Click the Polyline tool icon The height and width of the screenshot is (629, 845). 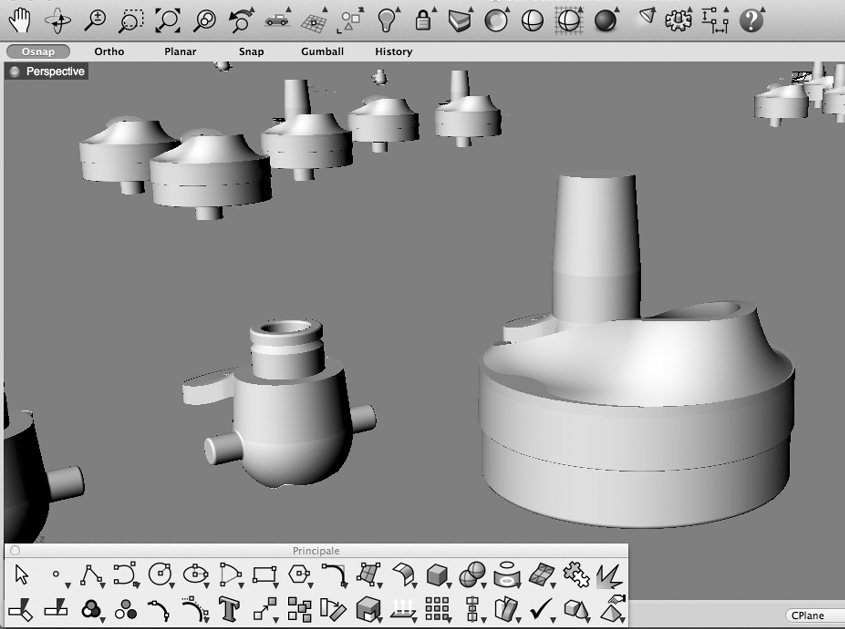tap(91, 574)
